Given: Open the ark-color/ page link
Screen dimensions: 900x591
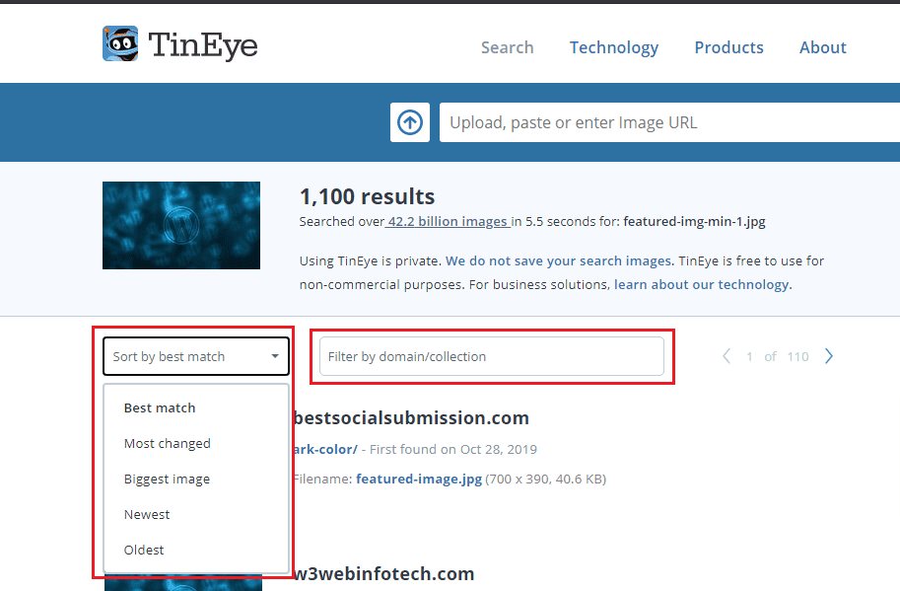Looking at the screenshot, I should pyautogui.click(x=325, y=449).
